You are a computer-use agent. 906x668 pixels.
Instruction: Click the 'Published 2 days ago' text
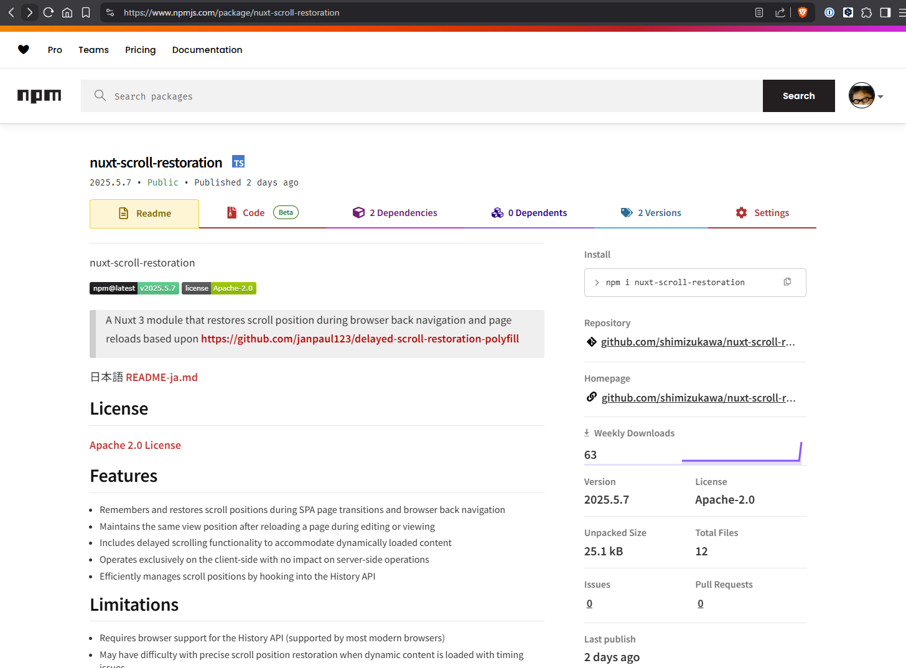[246, 182]
